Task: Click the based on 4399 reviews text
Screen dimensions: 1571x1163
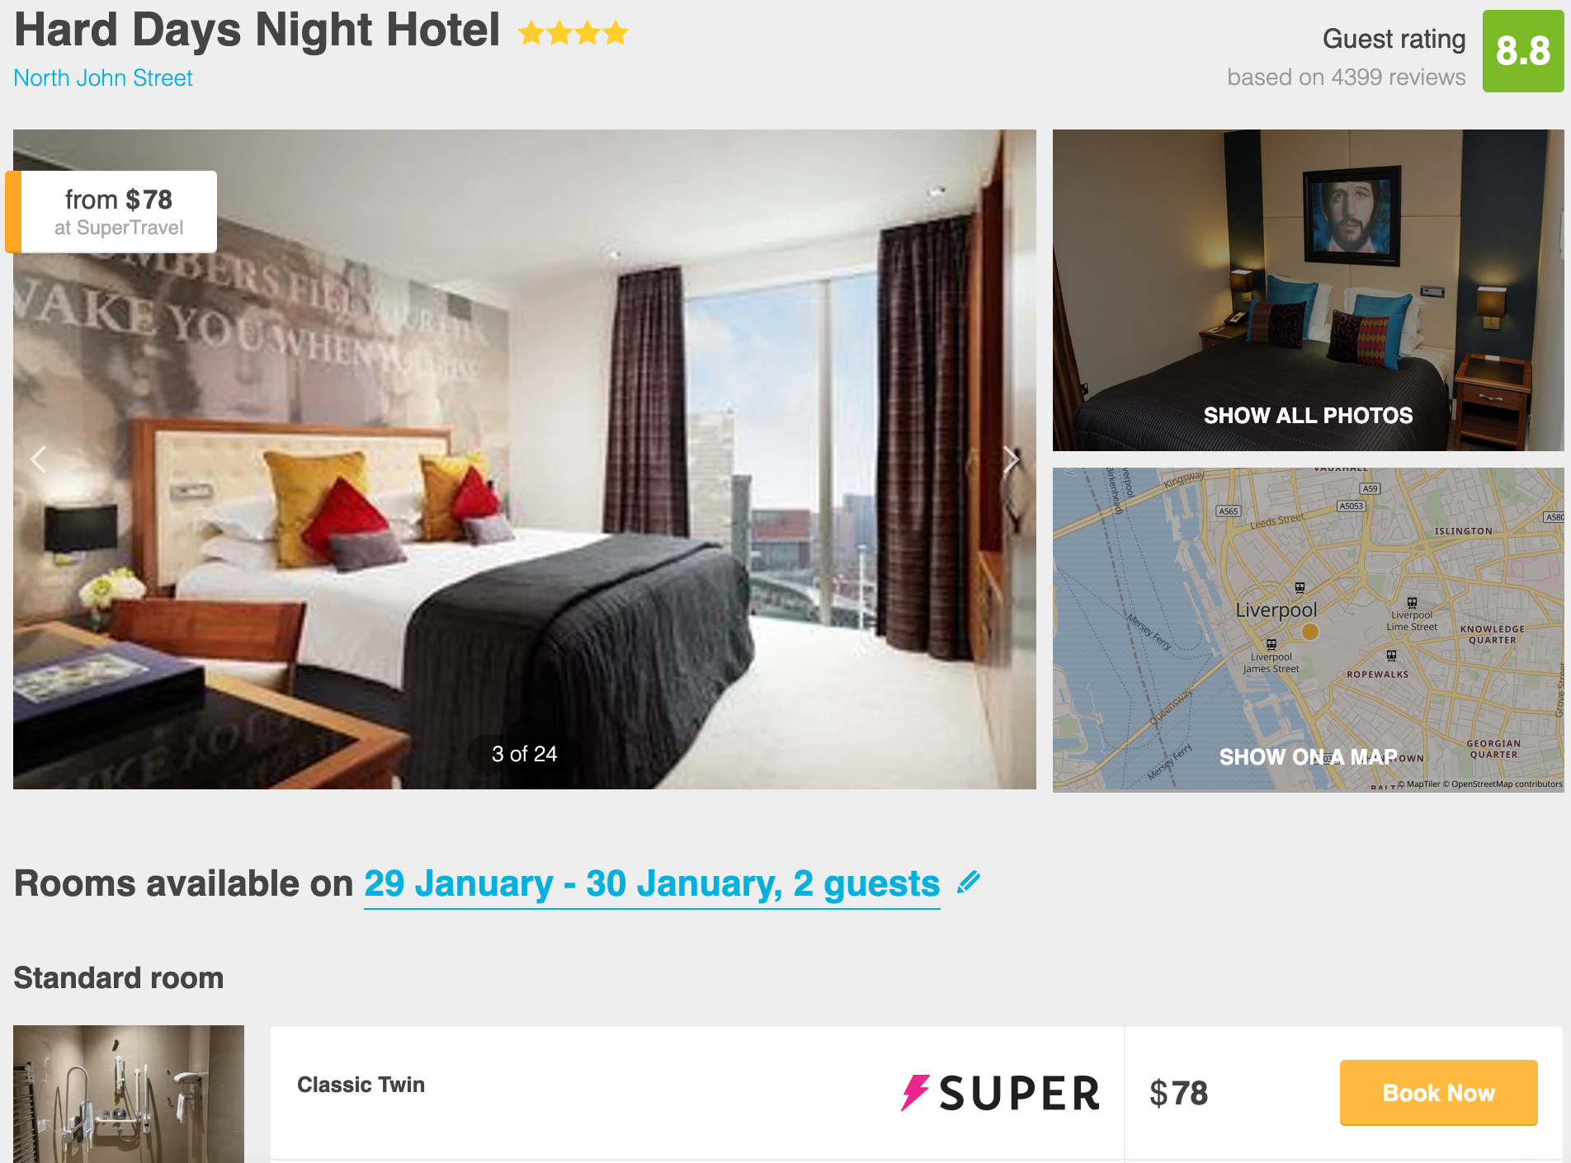Action: [1346, 77]
